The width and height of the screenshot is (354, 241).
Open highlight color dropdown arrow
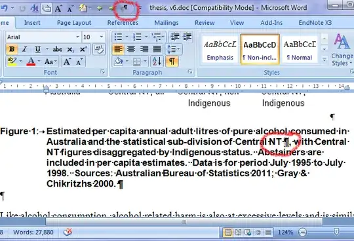20,62
